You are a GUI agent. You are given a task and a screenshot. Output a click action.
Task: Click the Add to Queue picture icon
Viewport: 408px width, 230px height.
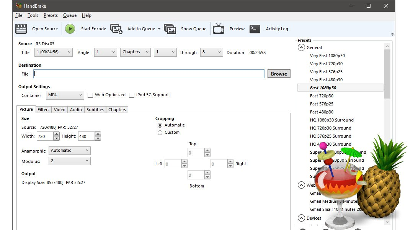point(116,29)
